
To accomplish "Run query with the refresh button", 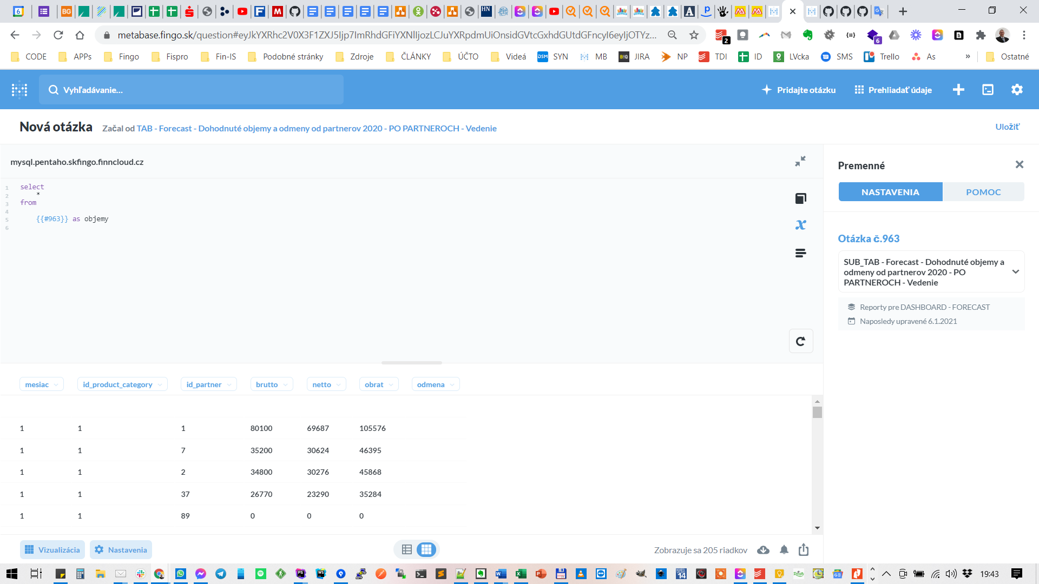I will tap(800, 341).
